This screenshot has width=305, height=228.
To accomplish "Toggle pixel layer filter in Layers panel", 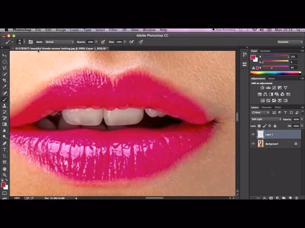I will point(274,113).
